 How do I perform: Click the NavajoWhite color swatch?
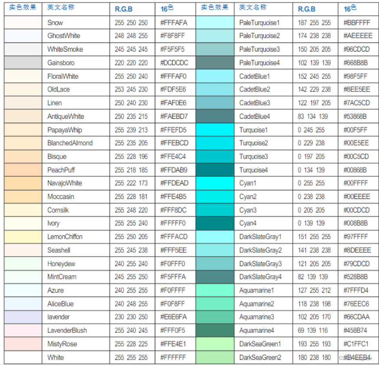tap(23, 183)
